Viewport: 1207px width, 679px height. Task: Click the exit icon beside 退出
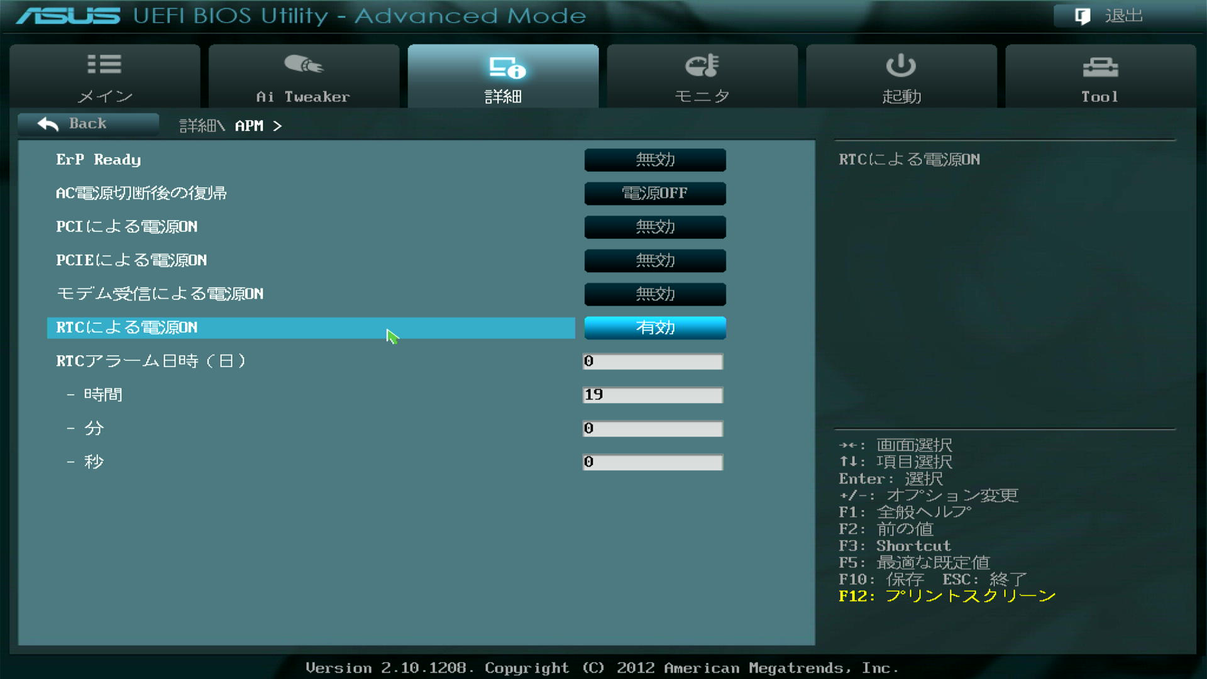click(x=1083, y=16)
